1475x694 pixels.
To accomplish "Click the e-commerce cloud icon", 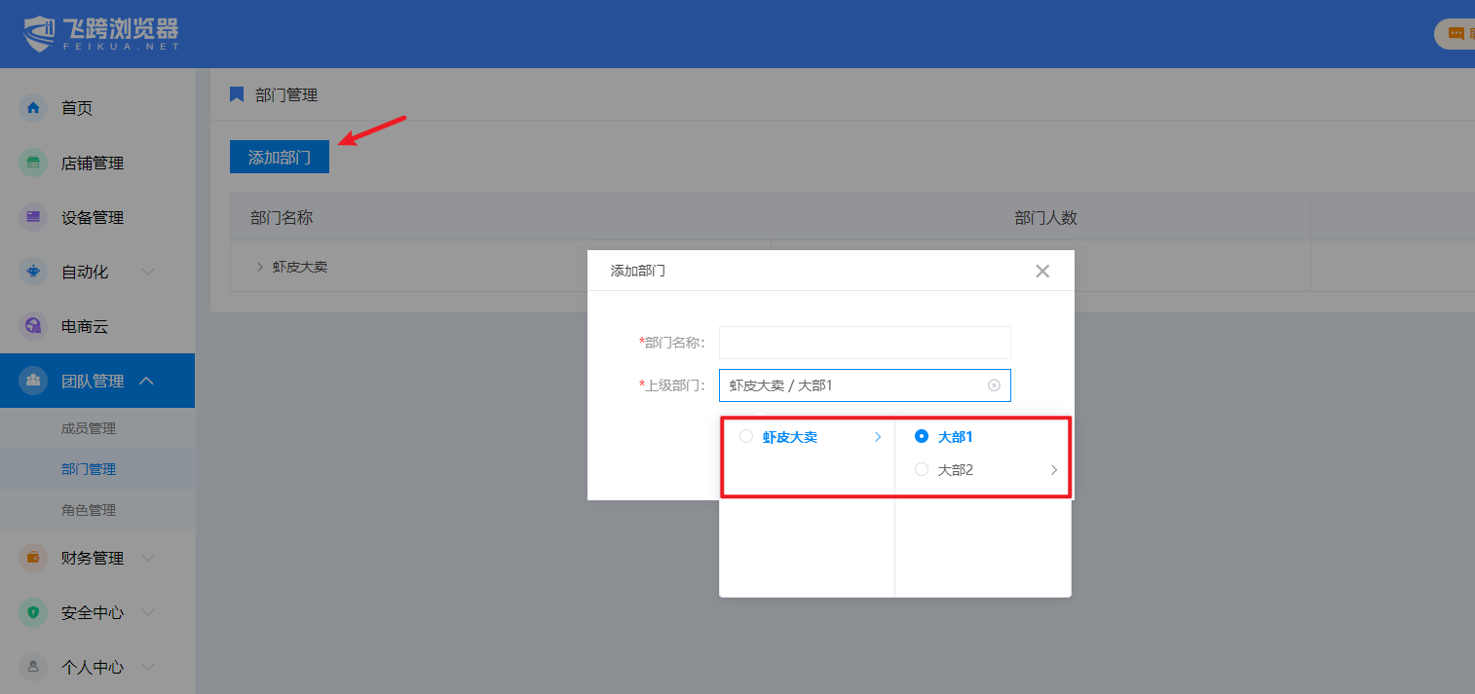I will pyautogui.click(x=33, y=327).
